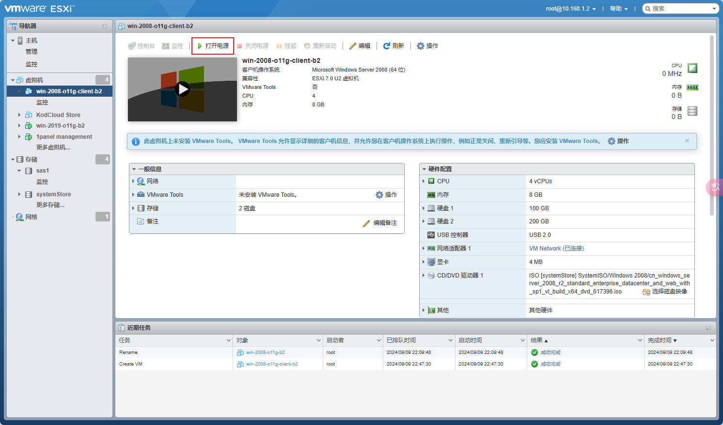
Task: Close the VMware Tools info banner
Action: [x=687, y=141]
